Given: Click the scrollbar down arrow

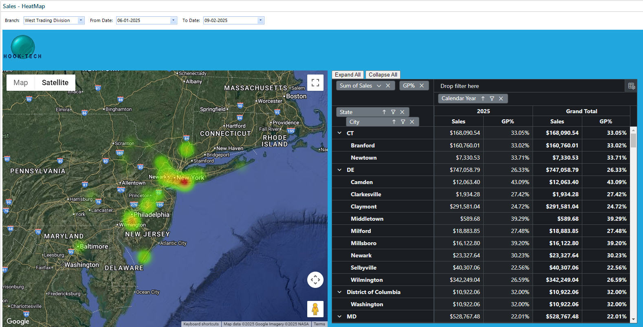Looking at the screenshot, I should coord(633,319).
